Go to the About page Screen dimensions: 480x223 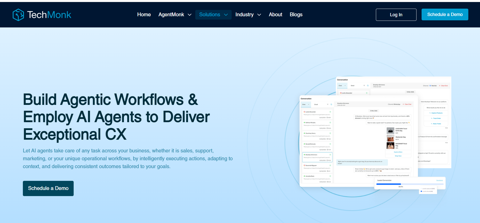click(276, 15)
